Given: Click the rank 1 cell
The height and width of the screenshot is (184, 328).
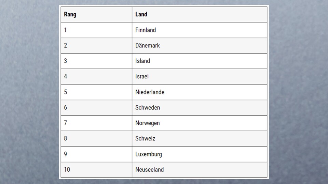Looking at the screenshot, I should coord(66,30).
